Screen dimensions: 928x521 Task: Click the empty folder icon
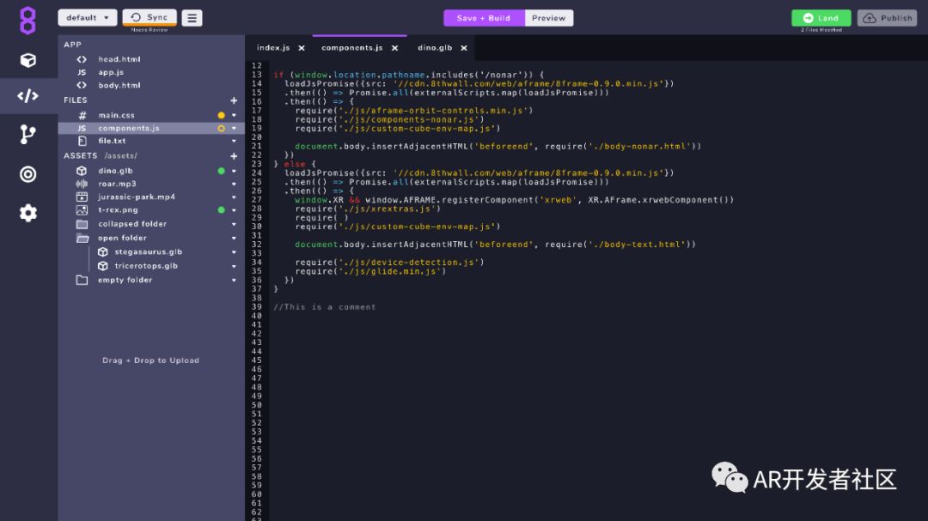82,281
